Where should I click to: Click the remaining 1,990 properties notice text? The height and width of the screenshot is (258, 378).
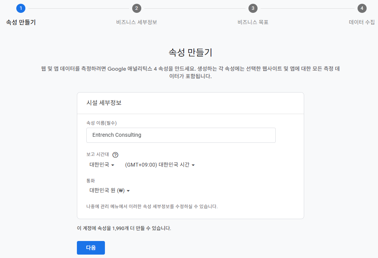tap(124, 228)
